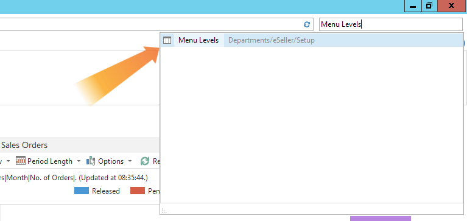This screenshot has width=467, height=221.
Task: Minimize the application window
Action: [413, 5]
